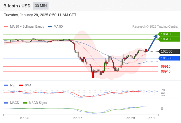The image size is (181, 123).
Task: Click the Jan 28 date axis label
Action: click(x=130, y=118)
